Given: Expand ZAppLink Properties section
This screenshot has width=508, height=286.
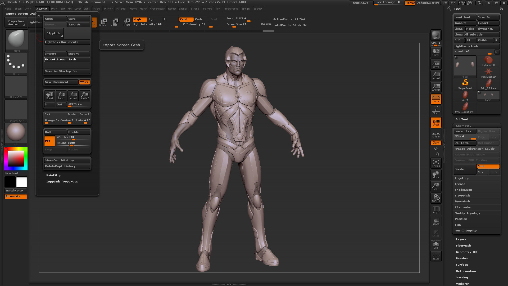Looking at the screenshot, I should 62,182.
